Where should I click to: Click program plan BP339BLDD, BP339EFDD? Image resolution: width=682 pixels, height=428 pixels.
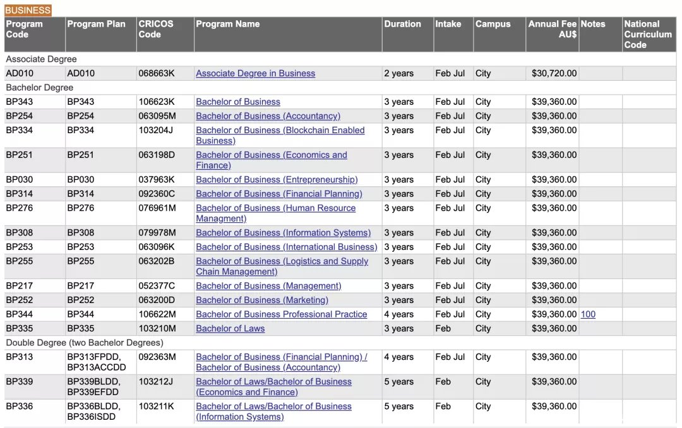[93, 387]
